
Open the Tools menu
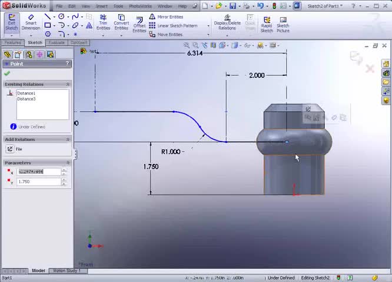pyautogui.click(x=118, y=6)
